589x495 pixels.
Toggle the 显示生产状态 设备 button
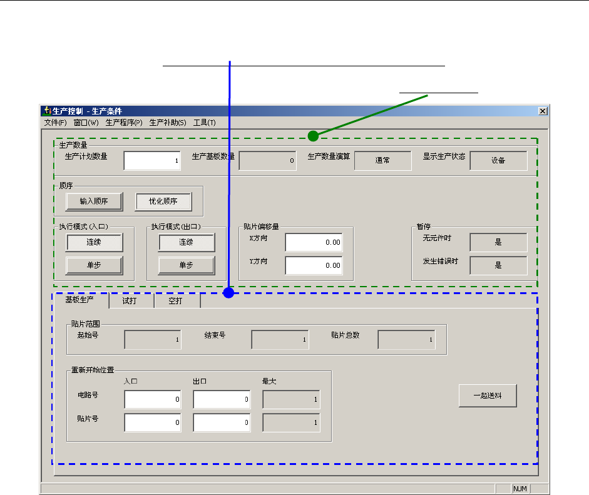[498, 161]
